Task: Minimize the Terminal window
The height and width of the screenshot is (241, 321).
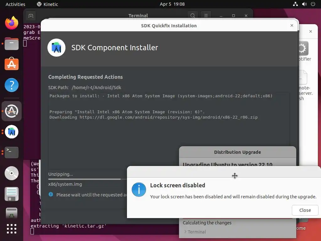Action: pyautogui.click(x=221, y=16)
